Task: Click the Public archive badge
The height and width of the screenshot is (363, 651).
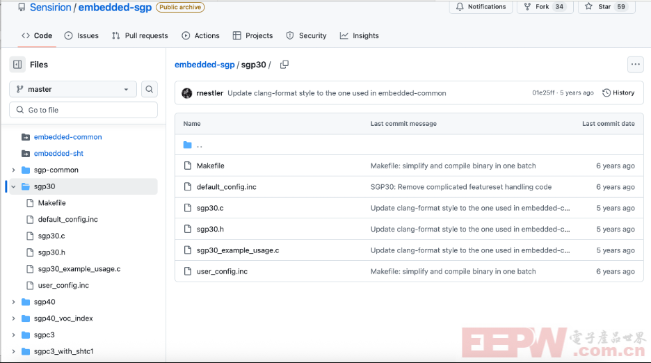Action: click(180, 7)
